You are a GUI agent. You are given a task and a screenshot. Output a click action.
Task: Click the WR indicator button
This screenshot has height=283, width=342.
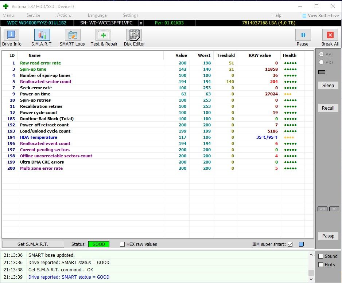[322, 209]
